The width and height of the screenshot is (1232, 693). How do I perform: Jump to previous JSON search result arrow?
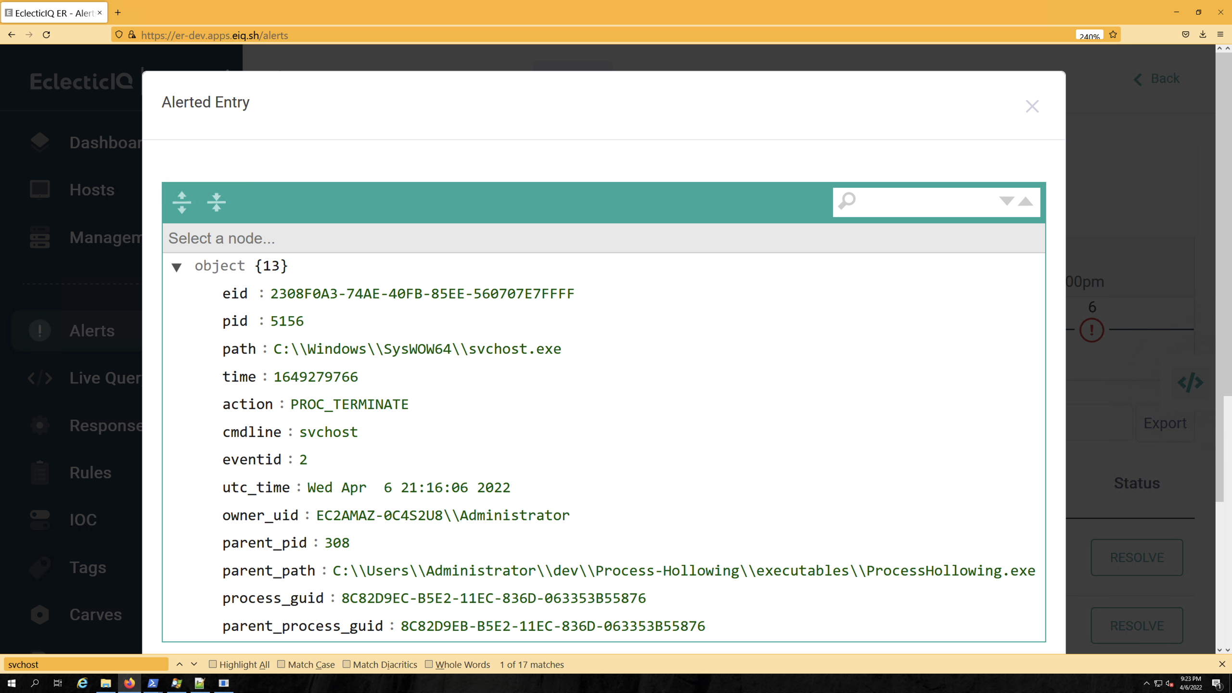point(1026,201)
